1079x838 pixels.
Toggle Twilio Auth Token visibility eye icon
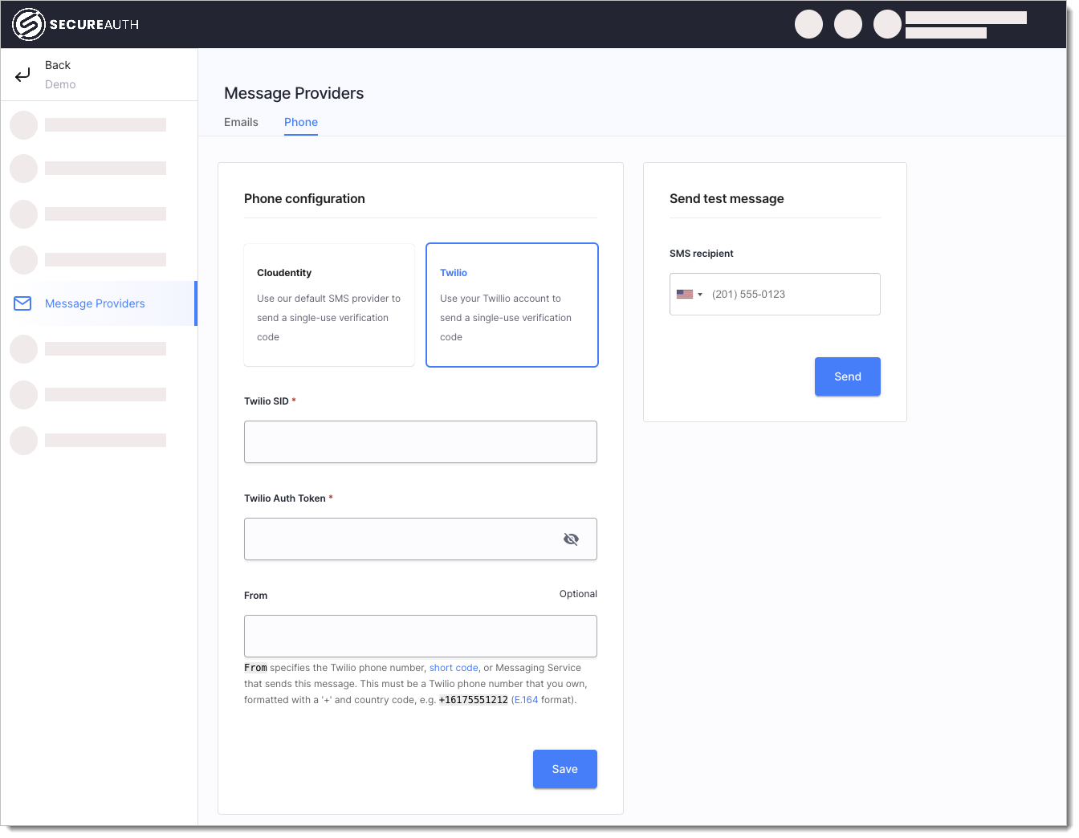pyautogui.click(x=571, y=539)
